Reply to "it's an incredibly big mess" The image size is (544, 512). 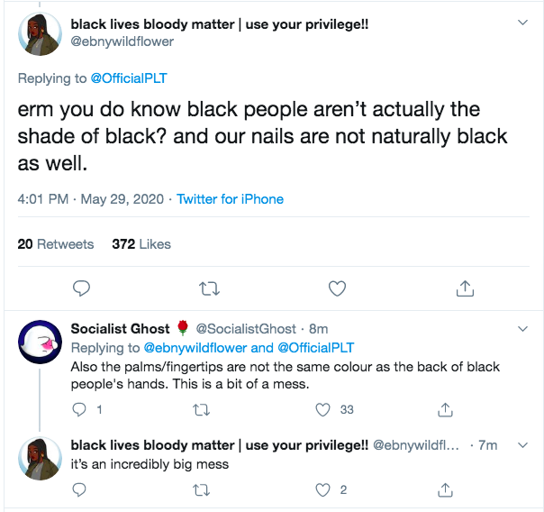(79, 489)
